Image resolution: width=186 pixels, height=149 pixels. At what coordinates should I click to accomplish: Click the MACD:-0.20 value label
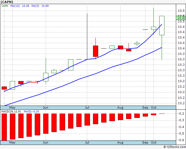[x=31, y=112]
